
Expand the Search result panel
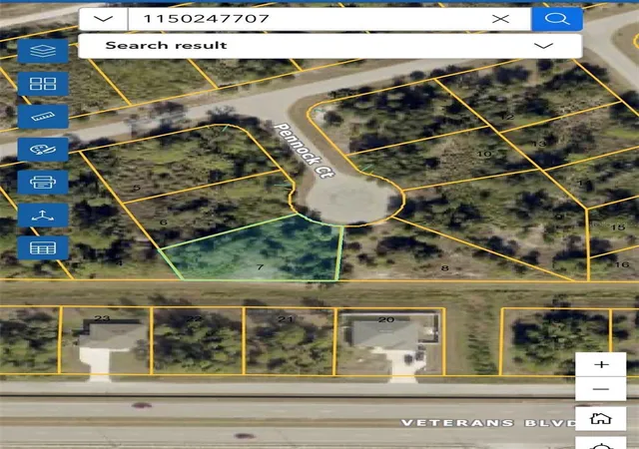(x=543, y=46)
